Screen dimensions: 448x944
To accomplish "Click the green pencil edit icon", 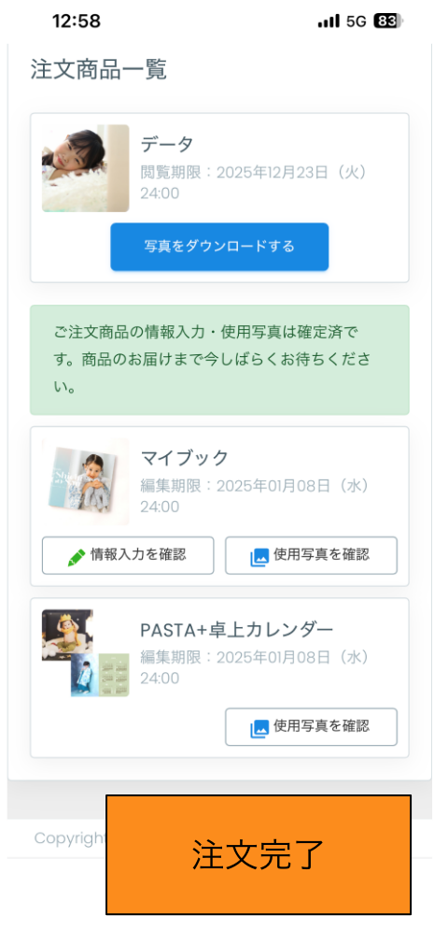I will pos(77,557).
